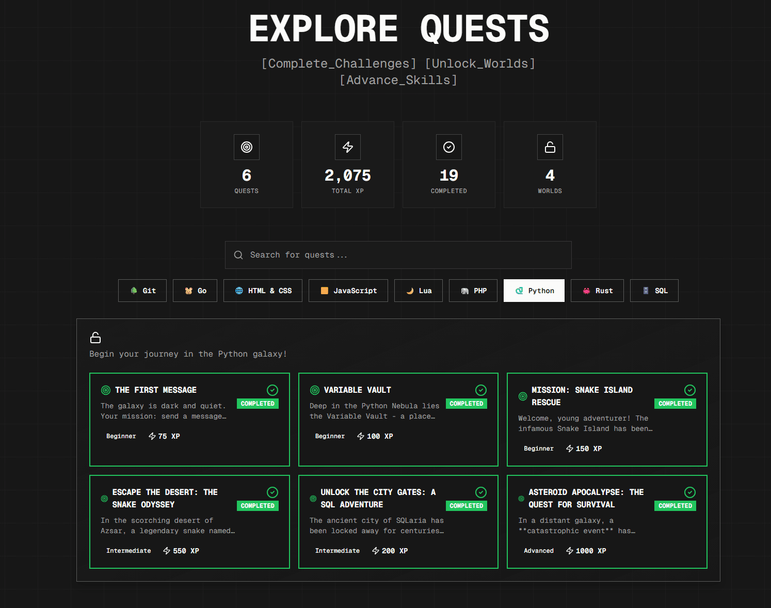Viewport: 771px width, 608px height.
Task: Click the padlock icon above the Worlds counter
Action: coord(550,147)
